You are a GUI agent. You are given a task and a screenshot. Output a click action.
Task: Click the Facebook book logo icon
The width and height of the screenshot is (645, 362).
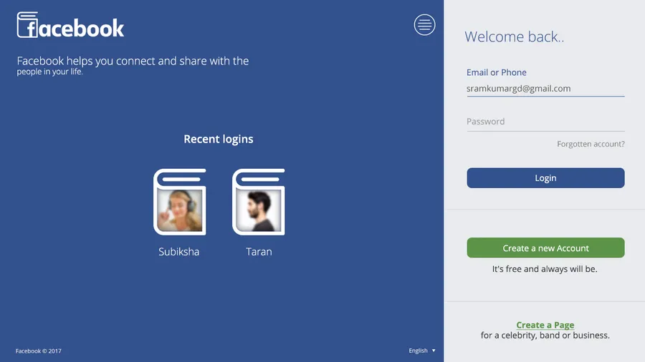pos(27,24)
